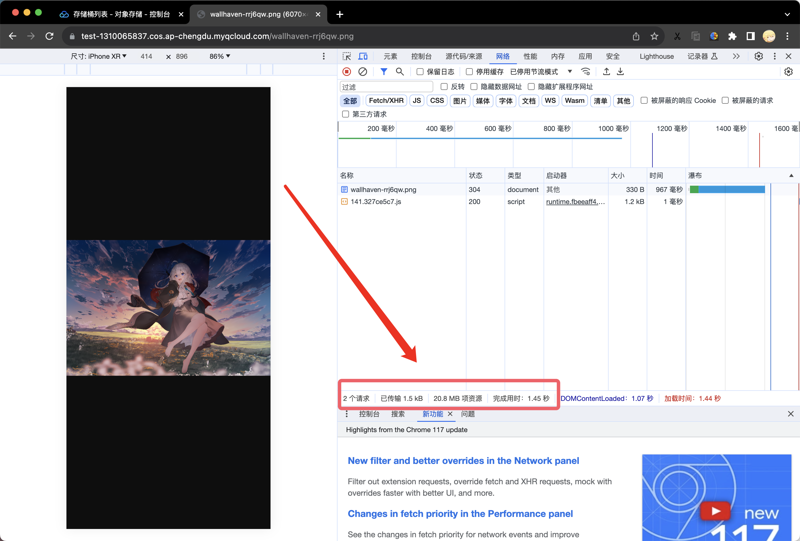
Task: Play the Chrome 117 video thumbnail
Action: [x=716, y=511]
